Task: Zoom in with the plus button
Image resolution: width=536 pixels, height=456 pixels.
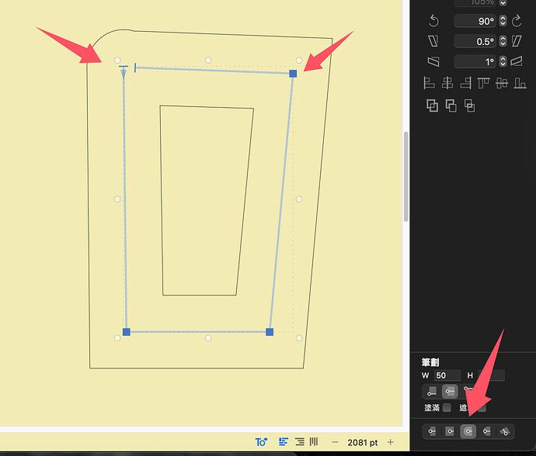Action: [x=391, y=442]
